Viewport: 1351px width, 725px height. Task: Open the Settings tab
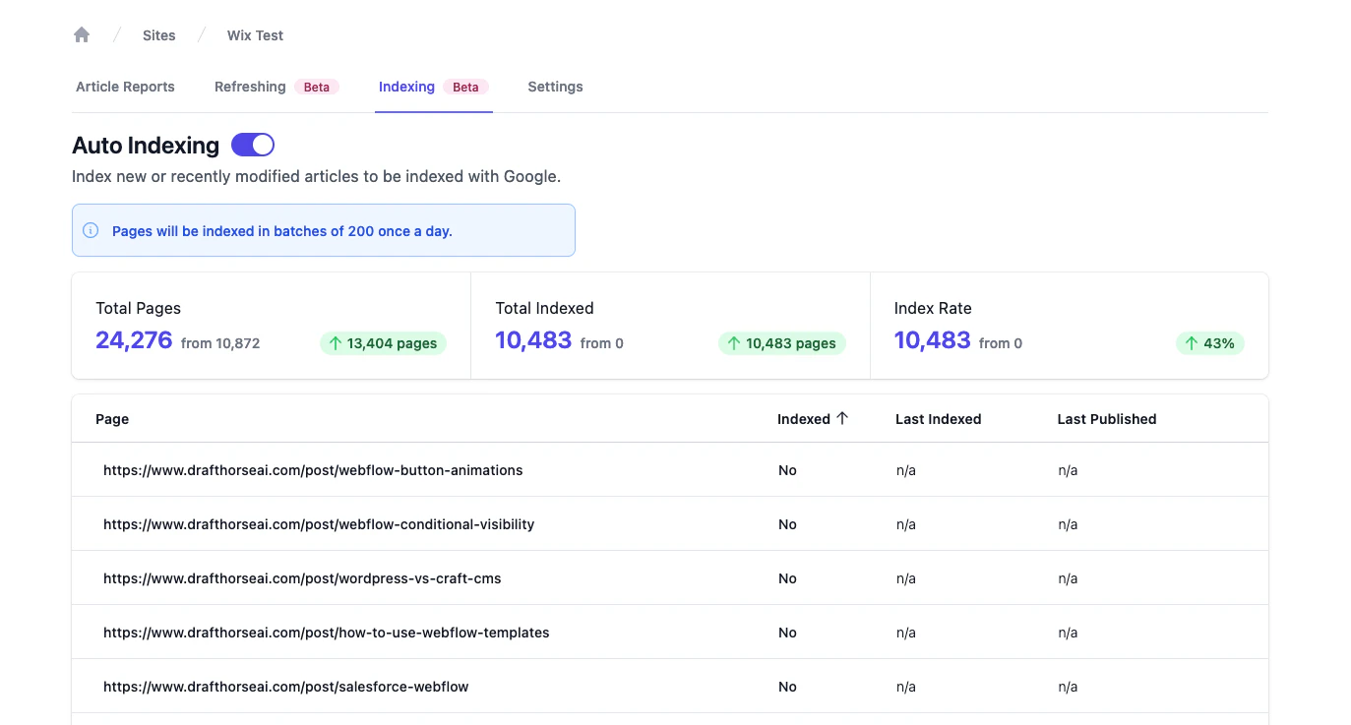[555, 87]
